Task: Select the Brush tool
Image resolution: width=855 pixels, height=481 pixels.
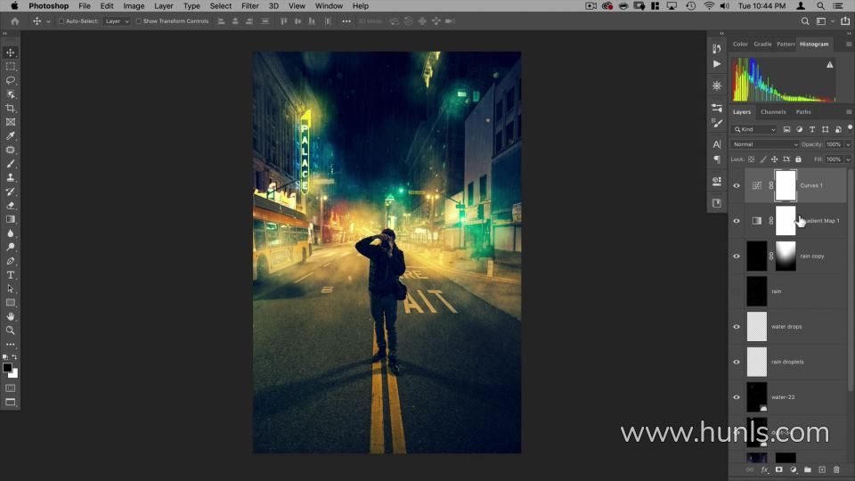Action: pos(11,164)
